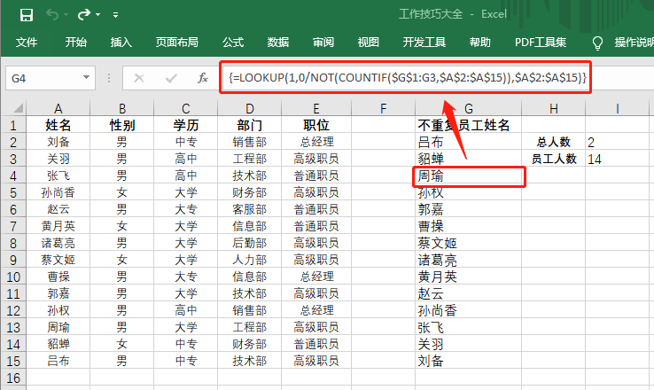Select row 1 header

[x=13, y=125]
